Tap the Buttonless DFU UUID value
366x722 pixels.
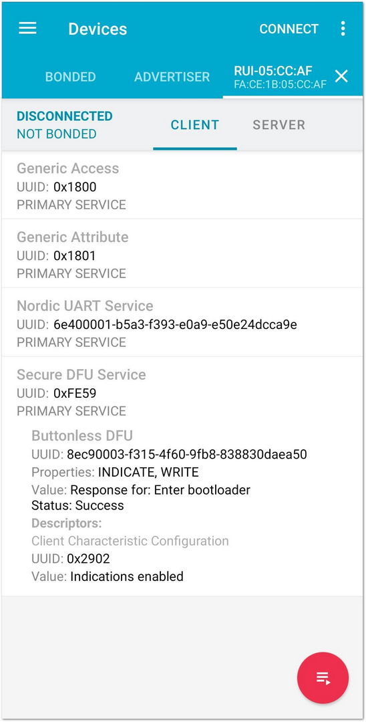(187, 455)
